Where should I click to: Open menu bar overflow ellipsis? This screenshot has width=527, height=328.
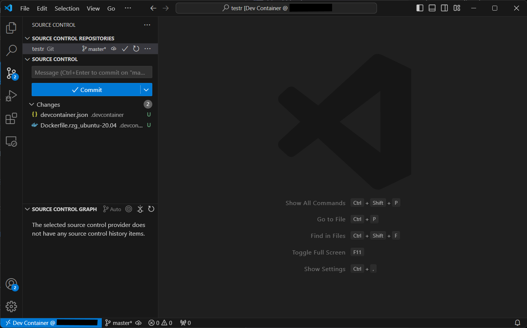point(128,8)
